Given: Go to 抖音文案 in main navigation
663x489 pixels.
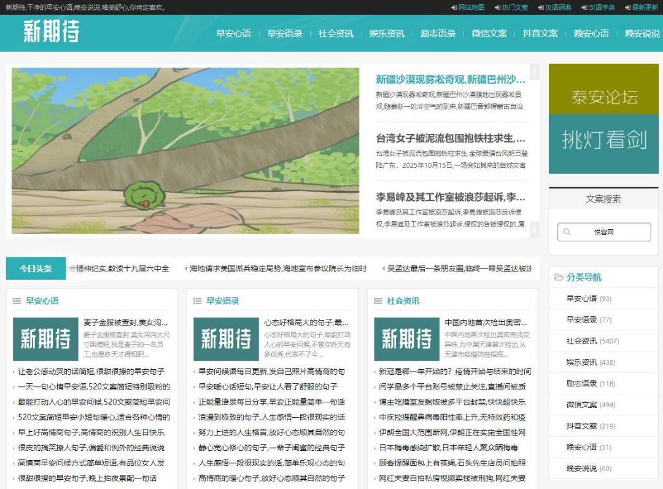Looking at the screenshot, I should point(540,33).
